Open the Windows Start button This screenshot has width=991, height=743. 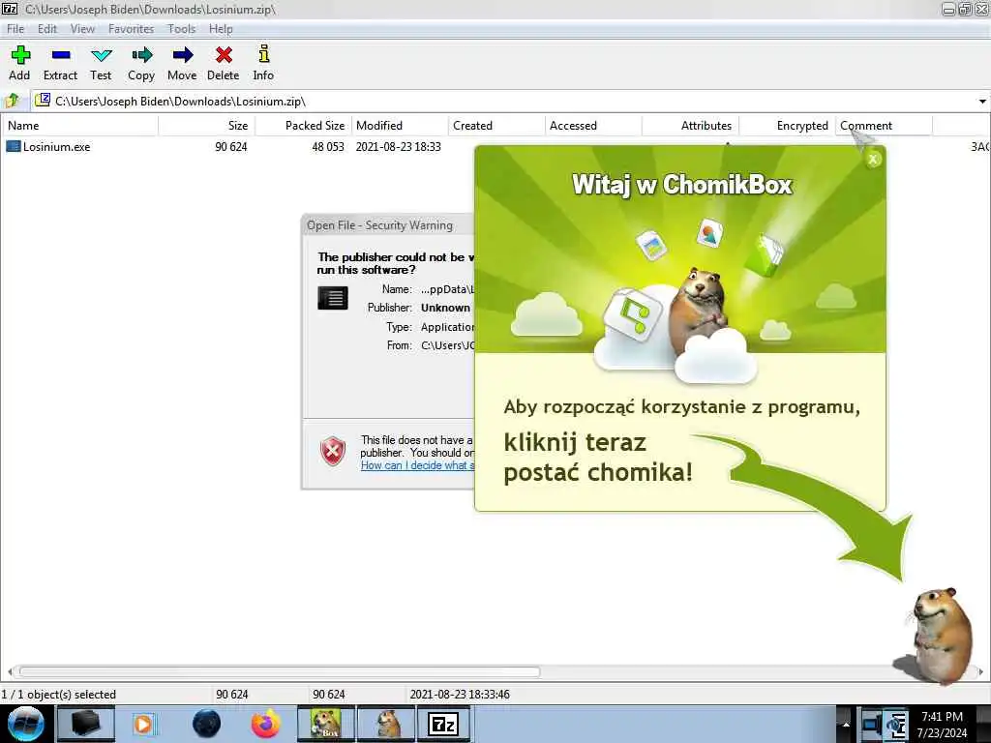pyautogui.click(x=25, y=724)
